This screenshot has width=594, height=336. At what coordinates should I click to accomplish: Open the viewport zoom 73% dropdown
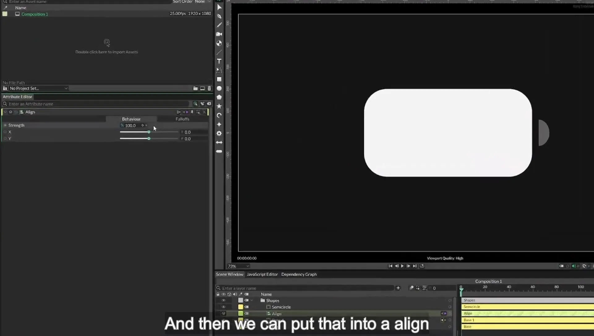coord(238,266)
